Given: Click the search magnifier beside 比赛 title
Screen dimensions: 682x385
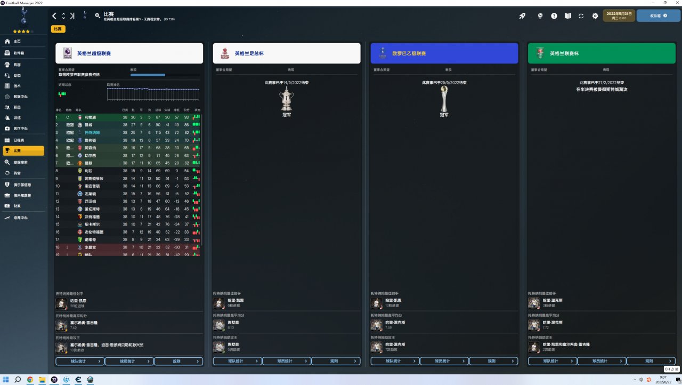Looking at the screenshot, I should coord(98,16).
